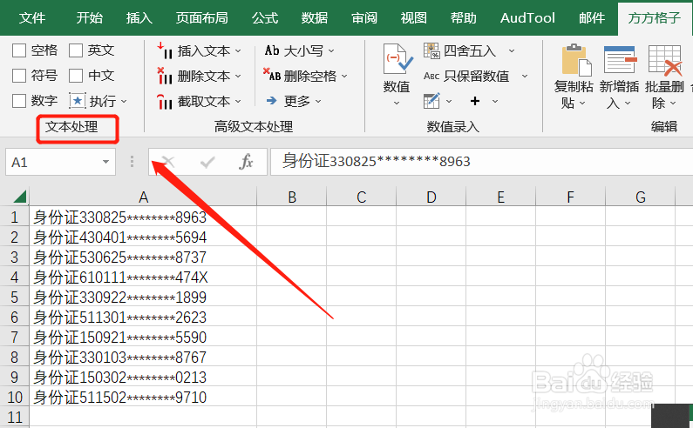Open the 文件 menu tab
Viewport: 693px width, 428px height.
32,18
